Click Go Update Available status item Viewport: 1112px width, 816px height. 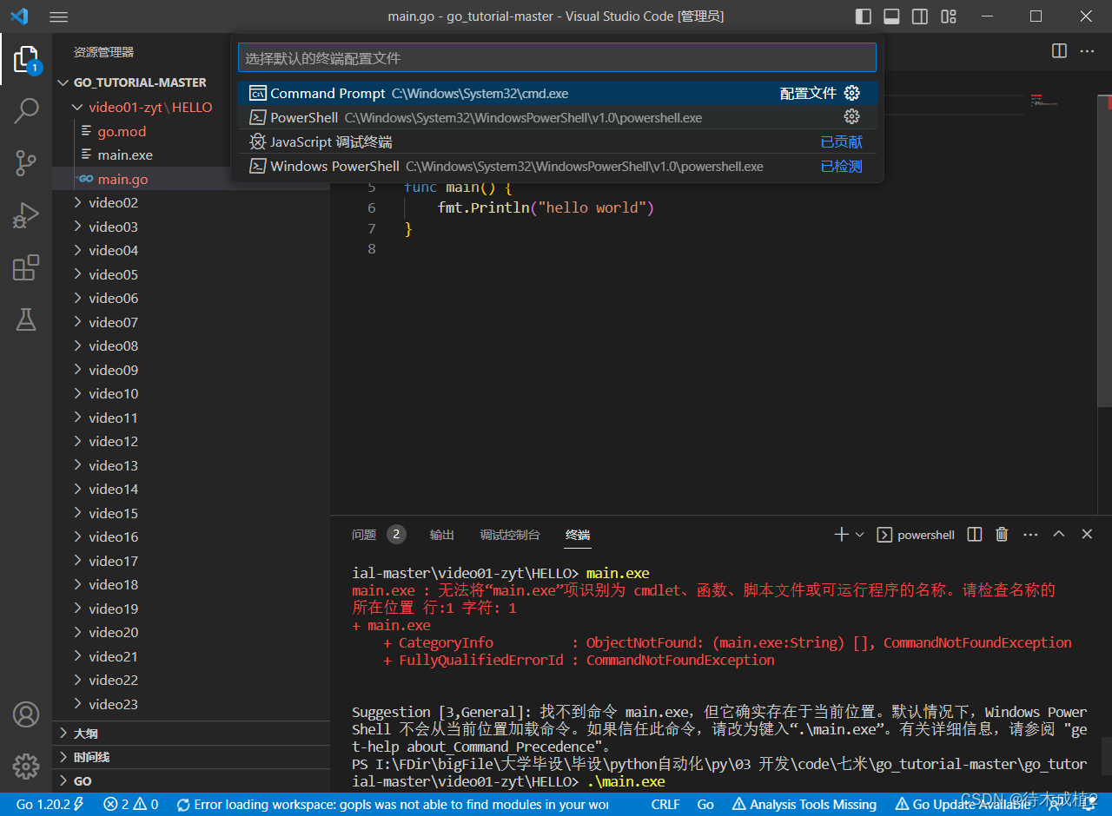click(x=963, y=804)
